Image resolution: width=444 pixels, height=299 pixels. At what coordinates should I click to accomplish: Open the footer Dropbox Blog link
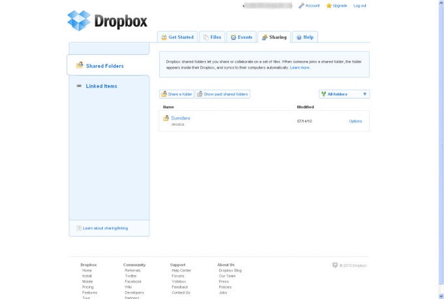coord(230,270)
